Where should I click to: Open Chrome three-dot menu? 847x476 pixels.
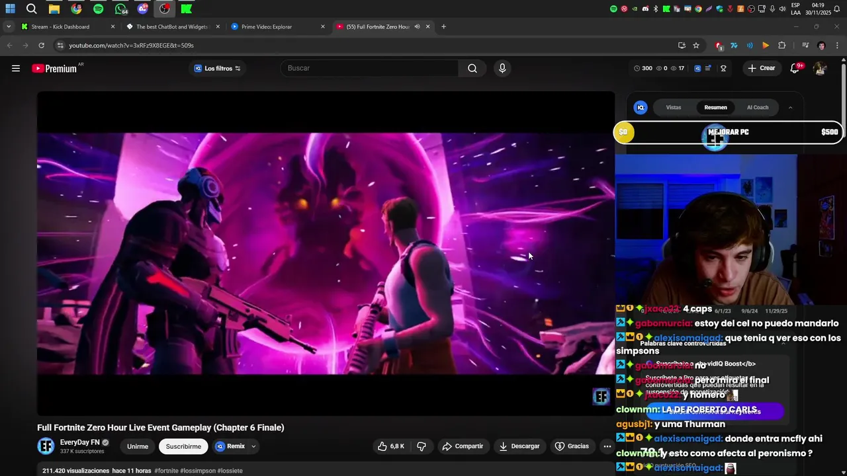(x=837, y=46)
